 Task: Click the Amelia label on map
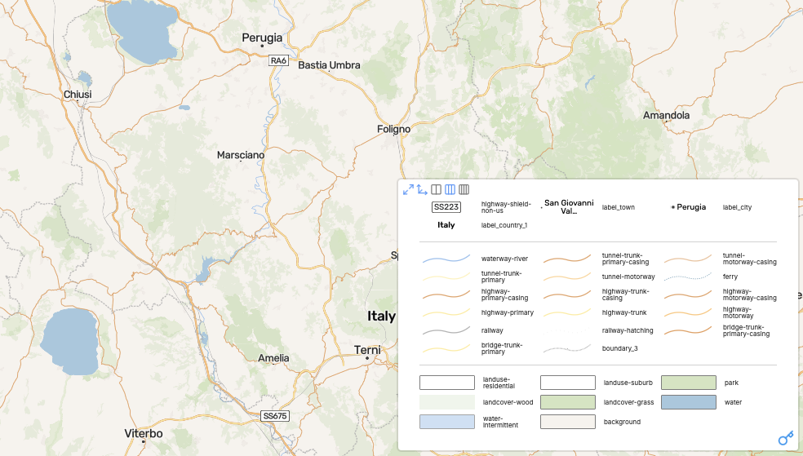pos(273,358)
